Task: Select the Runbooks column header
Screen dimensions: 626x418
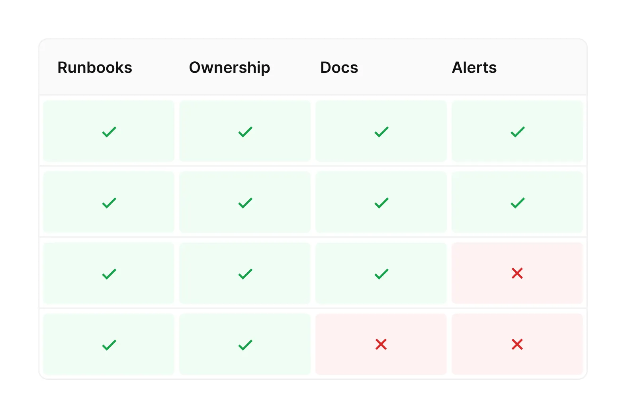Action: 95,68
